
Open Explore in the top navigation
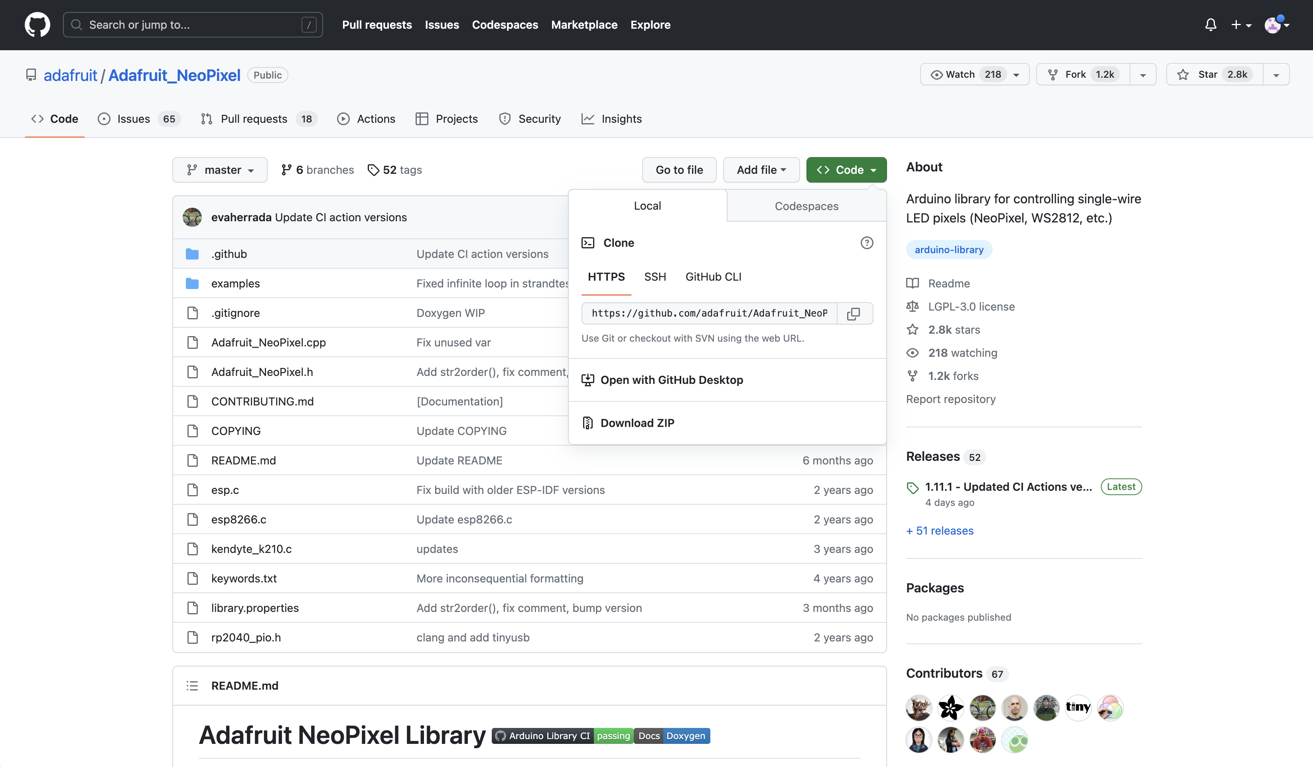pyautogui.click(x=650, y=24)
